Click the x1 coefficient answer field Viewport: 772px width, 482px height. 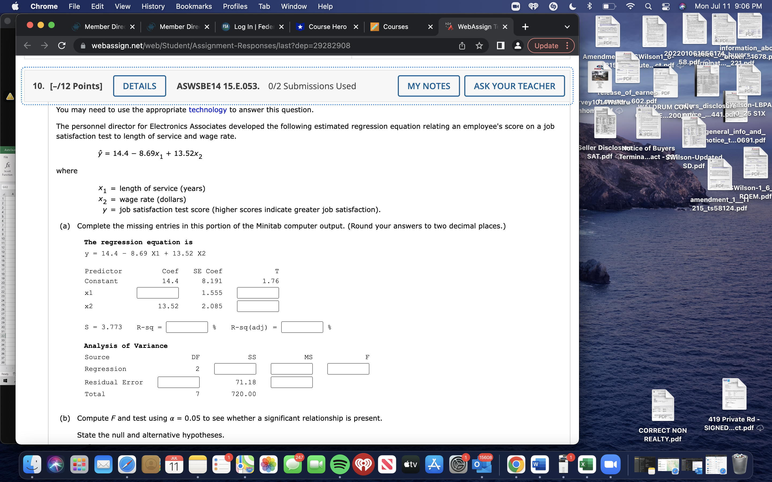click(158, 292)
